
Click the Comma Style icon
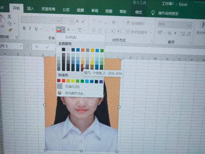point(175,34)
